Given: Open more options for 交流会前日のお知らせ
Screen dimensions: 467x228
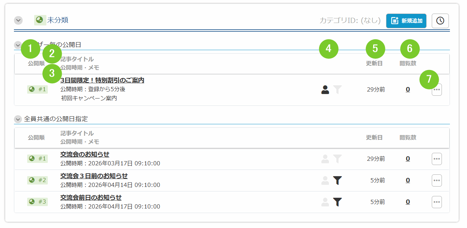Looking at the screenshot, I should click(x=437, y=202).
